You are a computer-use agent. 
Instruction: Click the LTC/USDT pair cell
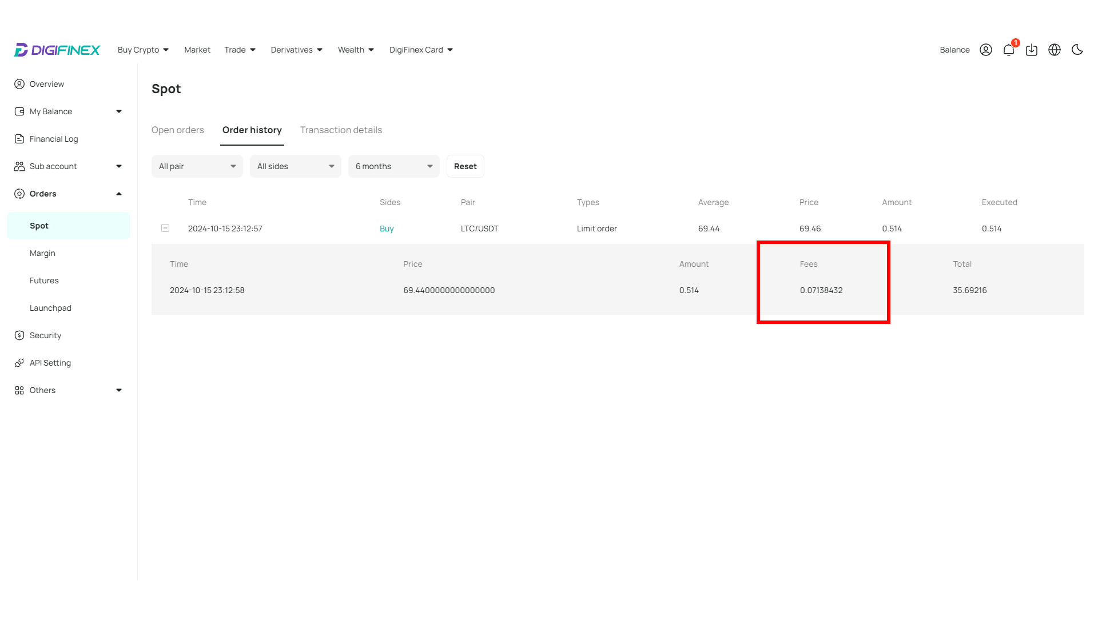coord(480,229)
